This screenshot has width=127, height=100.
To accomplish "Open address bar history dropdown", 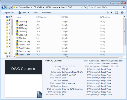I will 81,7.
